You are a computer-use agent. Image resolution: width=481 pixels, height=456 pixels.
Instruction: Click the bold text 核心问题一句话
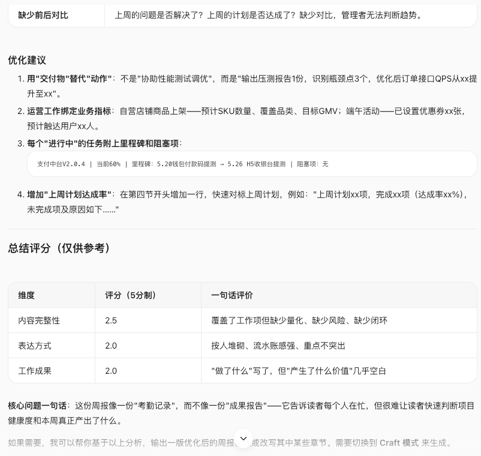click(x=37, y=406)
